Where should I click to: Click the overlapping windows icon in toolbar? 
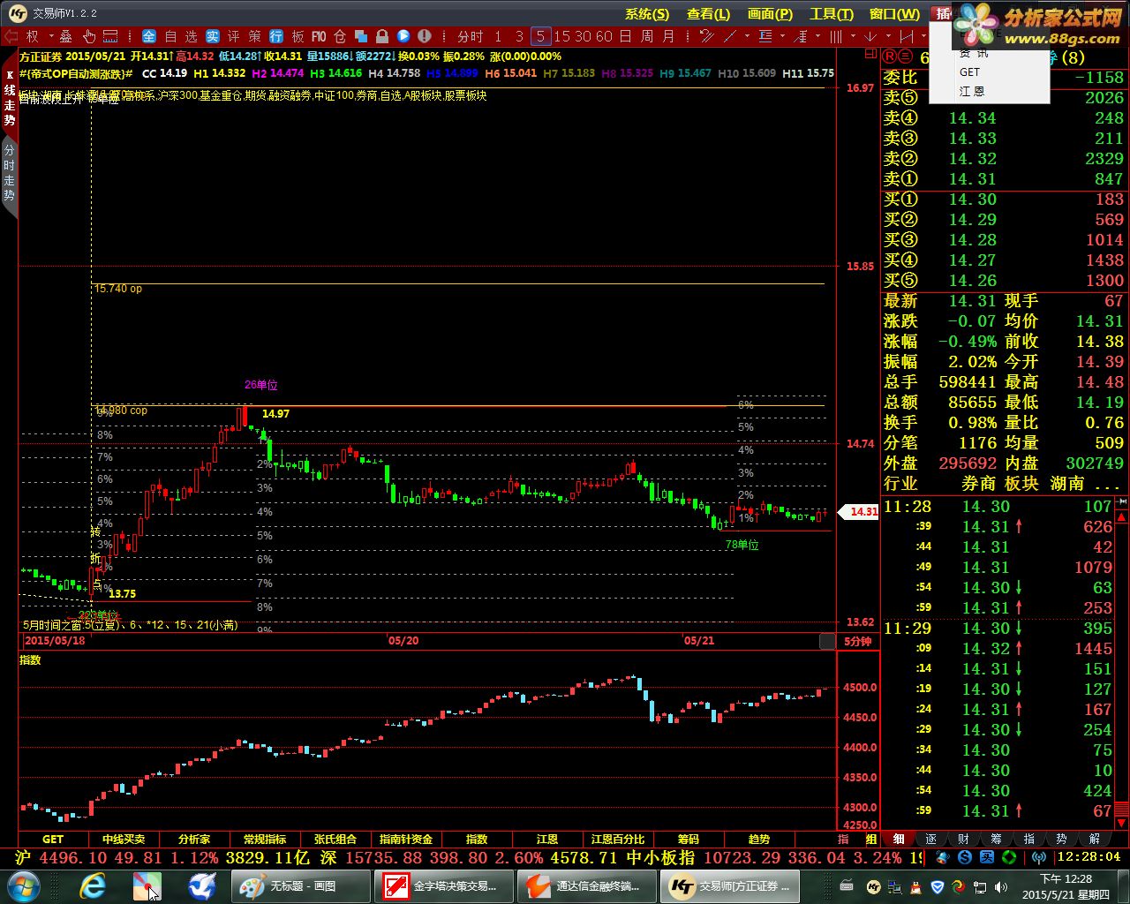361,36
